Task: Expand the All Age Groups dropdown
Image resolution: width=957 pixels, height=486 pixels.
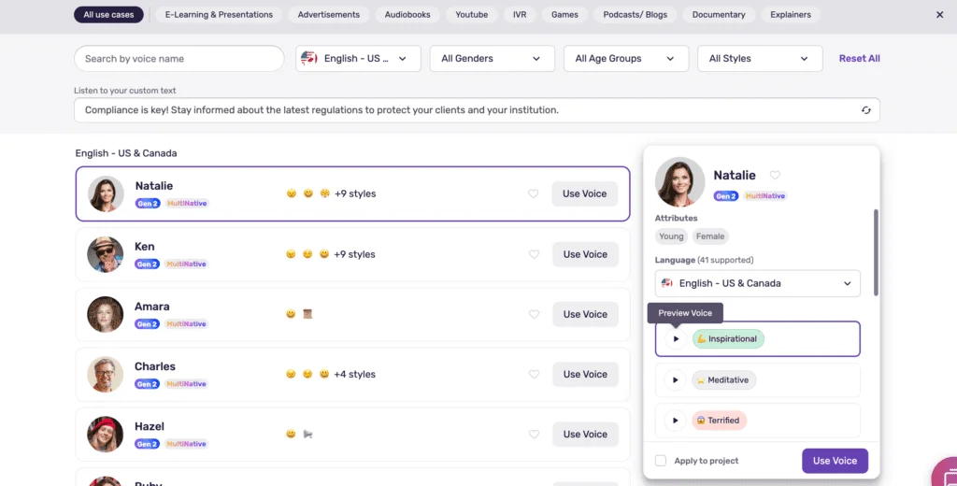Action: click(x=625, y=59)
